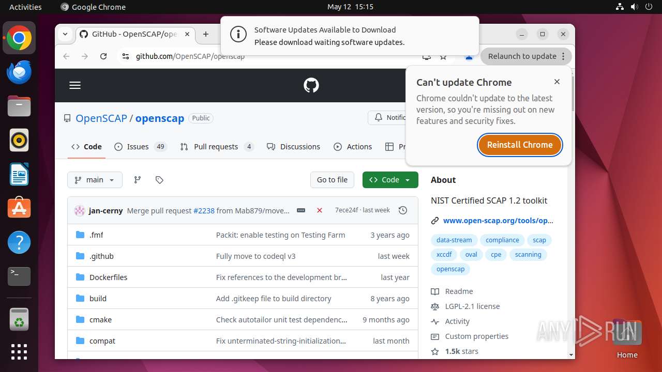
Task: Go forward in Chrome history
Action: point(85,56)
